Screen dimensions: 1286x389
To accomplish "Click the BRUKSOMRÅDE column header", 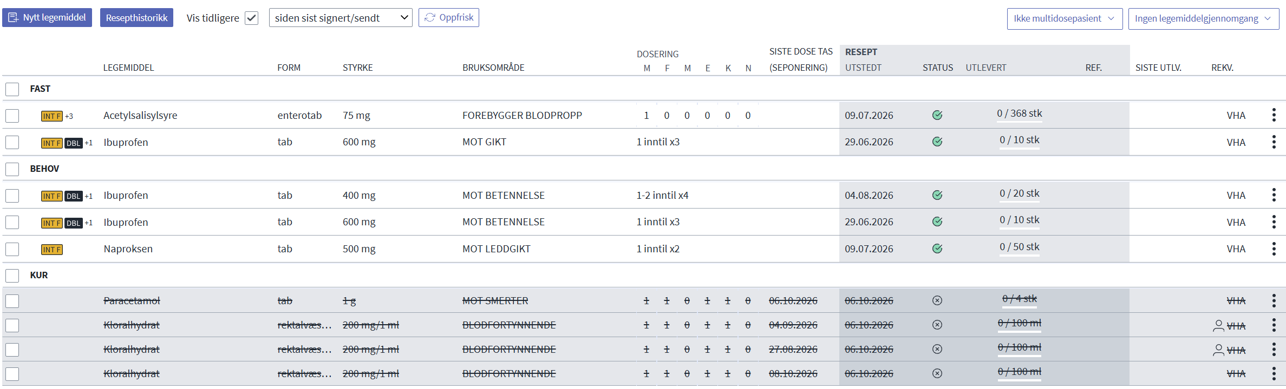I will click(x=493, y=68).
